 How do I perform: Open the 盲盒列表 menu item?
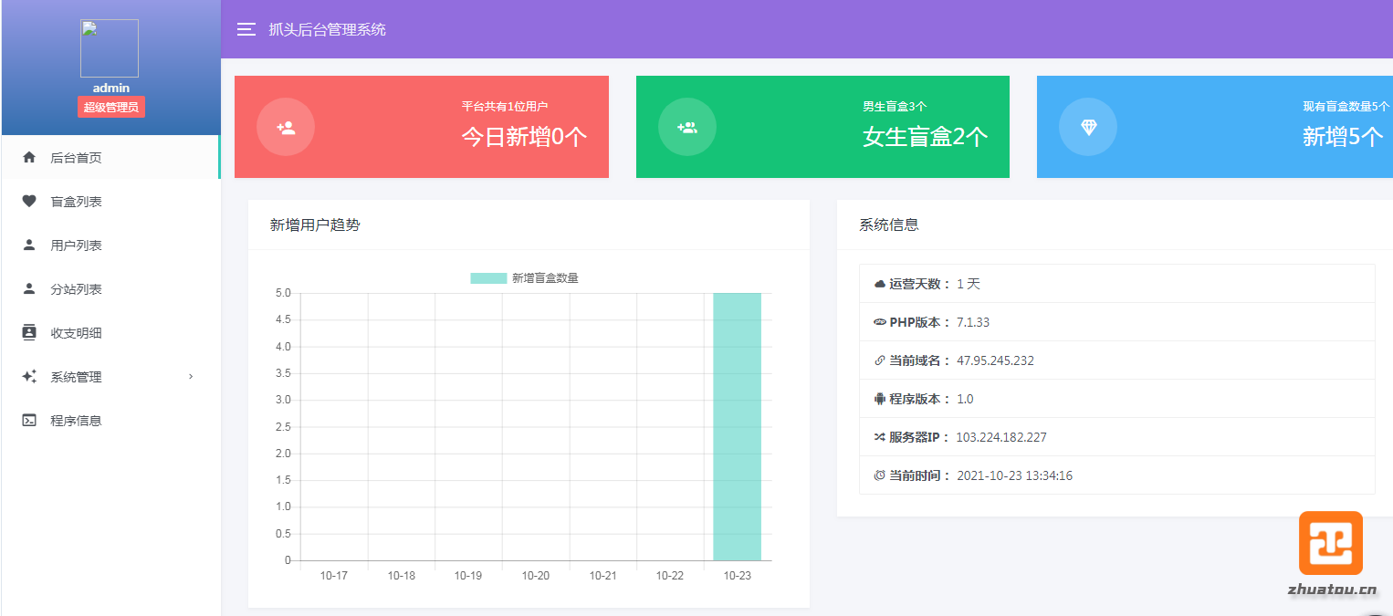click(77, 202)
